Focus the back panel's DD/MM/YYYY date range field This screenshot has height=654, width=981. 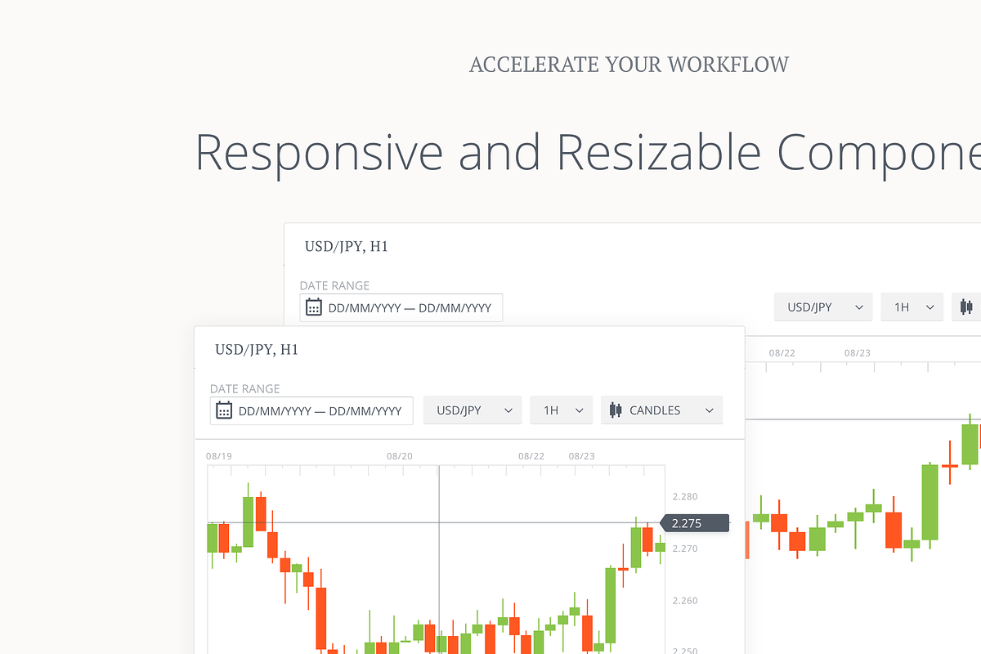(x=410, y=308)
